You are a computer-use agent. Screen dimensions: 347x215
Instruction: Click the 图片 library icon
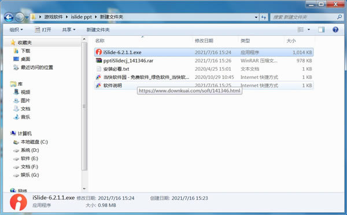click(16, 101)
